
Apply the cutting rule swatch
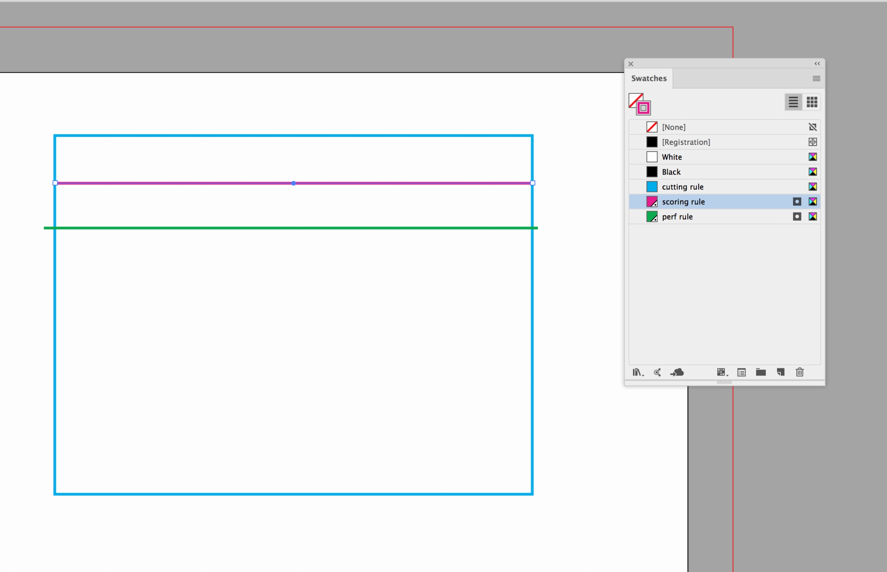click(x=724, y=186)
